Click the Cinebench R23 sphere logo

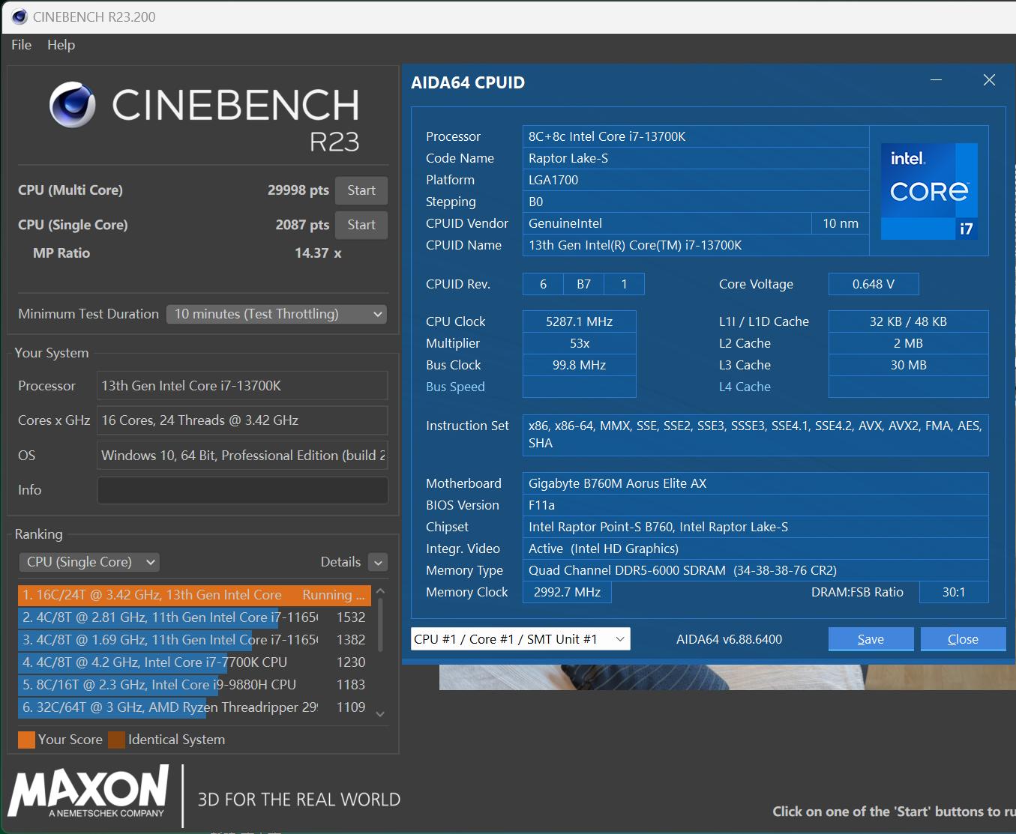pyautogui.click(x=73, y=105)
